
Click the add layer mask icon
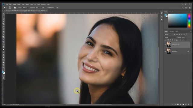(x=178, y=104)
